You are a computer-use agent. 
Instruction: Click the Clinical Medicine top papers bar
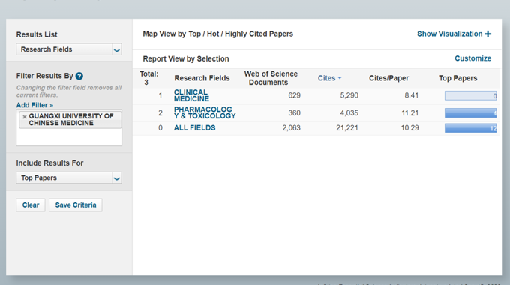471,95
